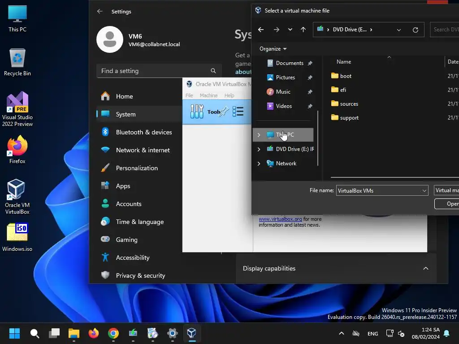Open File name combo box dropdown
The height and width of the screenshot is (344, 459).
coord(424,191)
